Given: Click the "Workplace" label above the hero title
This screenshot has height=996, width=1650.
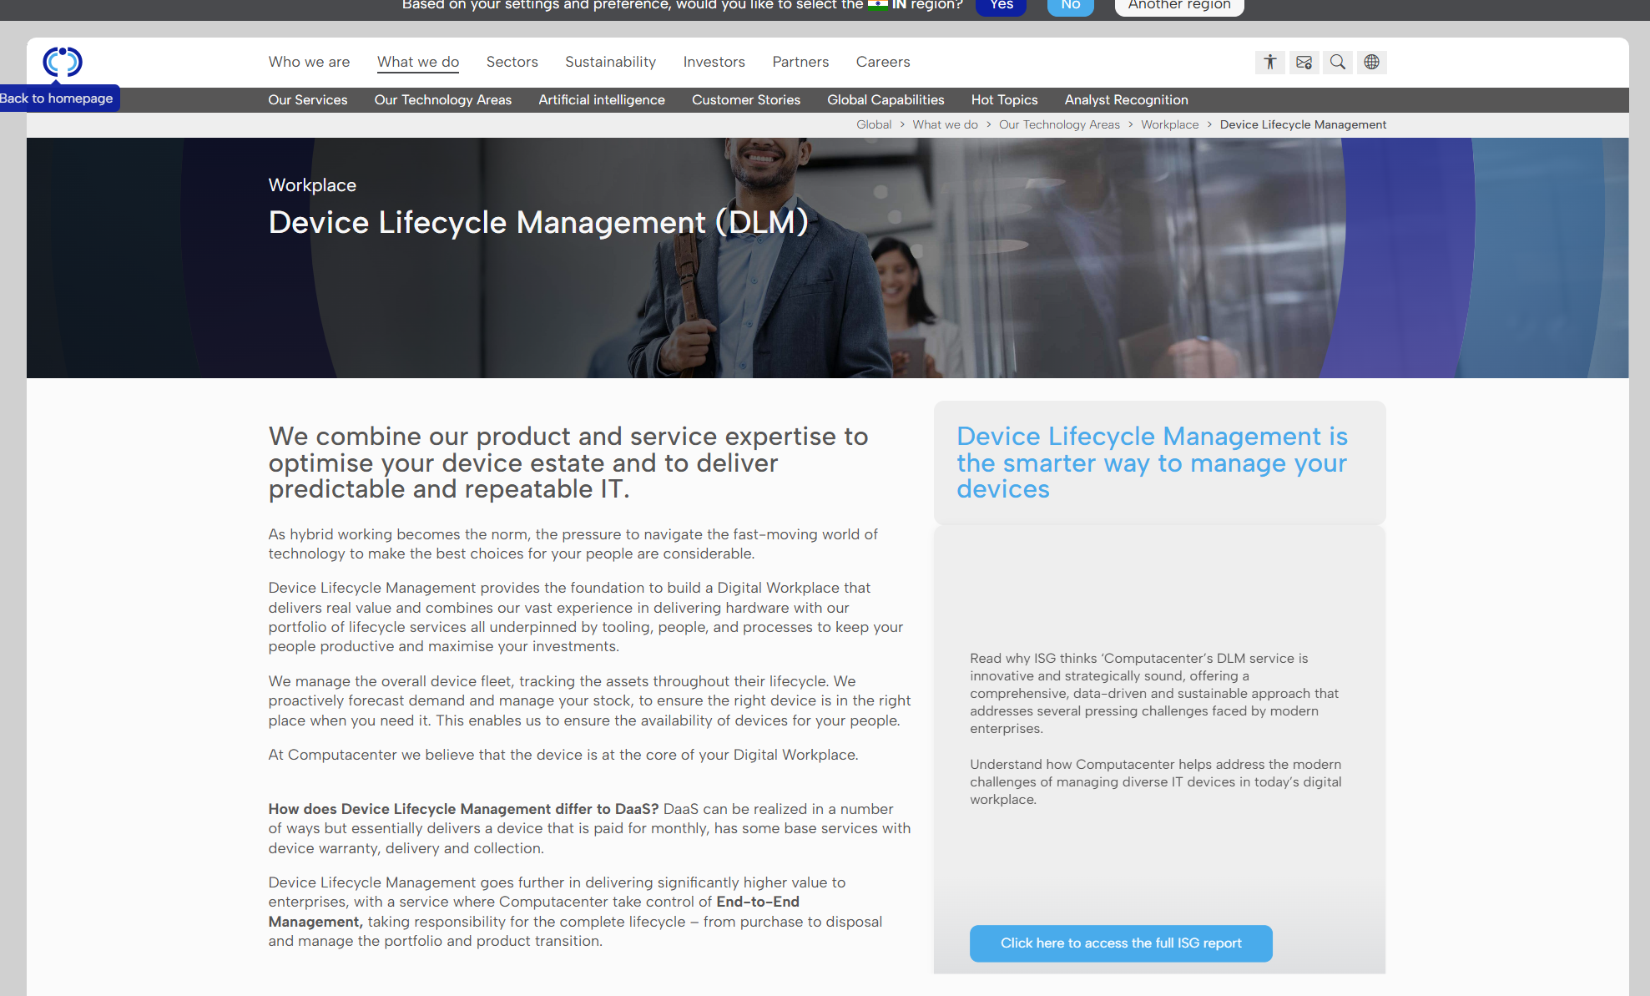Looking at the screenshot, I should click(x=312, y=185).
